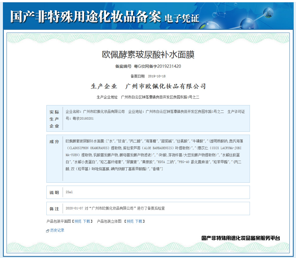Preview the 产品包装平面图 image
Image resolution: width=296 pixels, height=258 pixels.
coord(78,221)
